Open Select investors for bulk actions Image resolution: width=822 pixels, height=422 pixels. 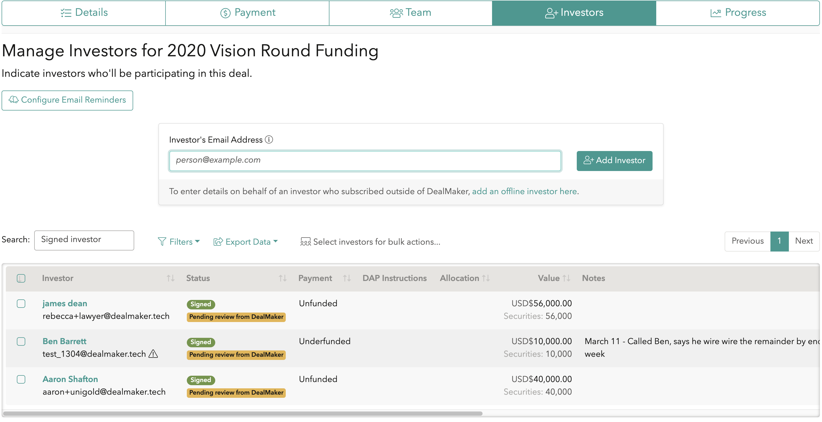377,242
